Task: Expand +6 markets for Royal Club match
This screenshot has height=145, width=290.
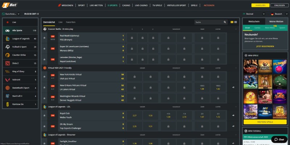Action: pyautogui.click(x=233, y=115)
